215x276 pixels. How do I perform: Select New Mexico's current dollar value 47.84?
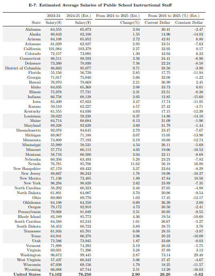coord(166,178)
